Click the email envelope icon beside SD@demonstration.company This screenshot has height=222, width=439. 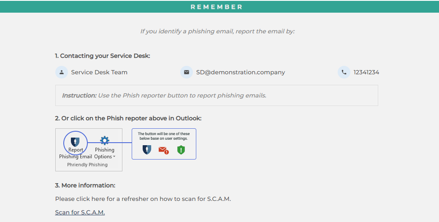[x=187, y=72]
